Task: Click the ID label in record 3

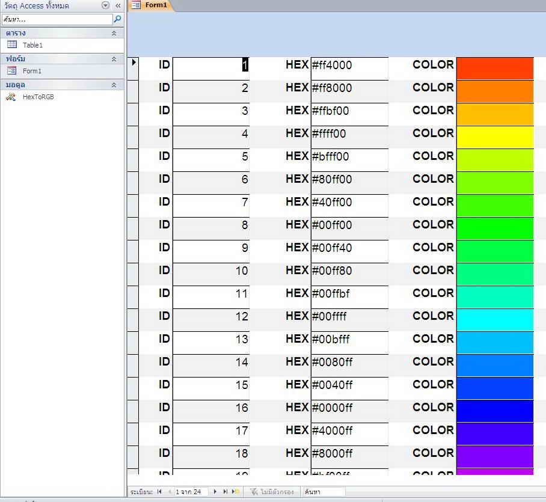Action: coord(164,111)
